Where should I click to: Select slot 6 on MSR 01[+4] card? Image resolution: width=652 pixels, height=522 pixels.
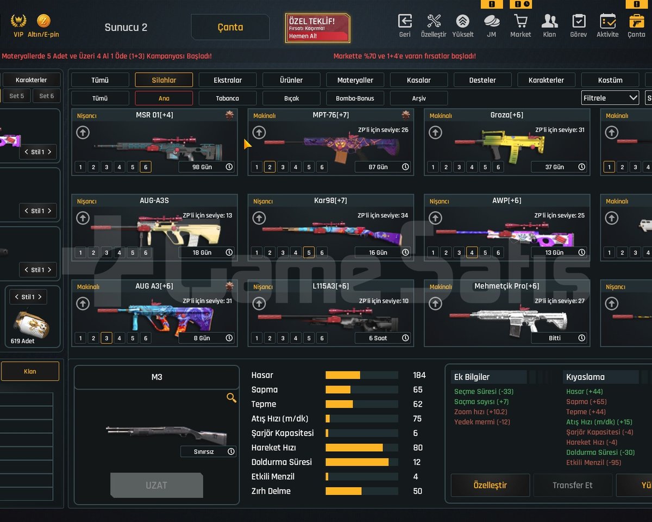pos(145,167)
